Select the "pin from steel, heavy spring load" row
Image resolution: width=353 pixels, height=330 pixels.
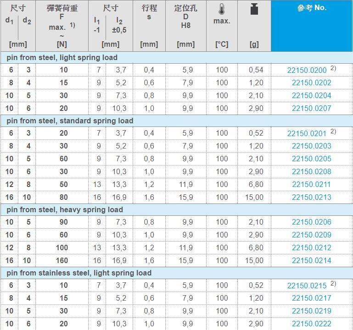64,209
